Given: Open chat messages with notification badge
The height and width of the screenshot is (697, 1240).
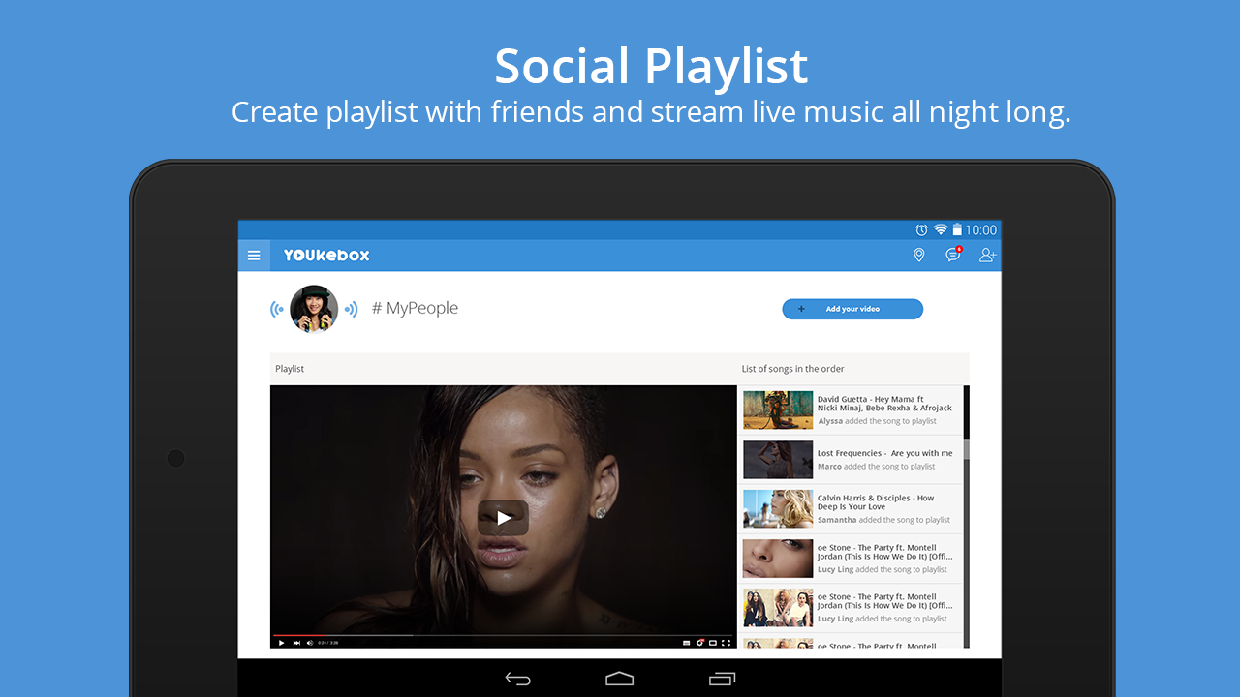Looking at the screenshot, I should click(954, 254).
